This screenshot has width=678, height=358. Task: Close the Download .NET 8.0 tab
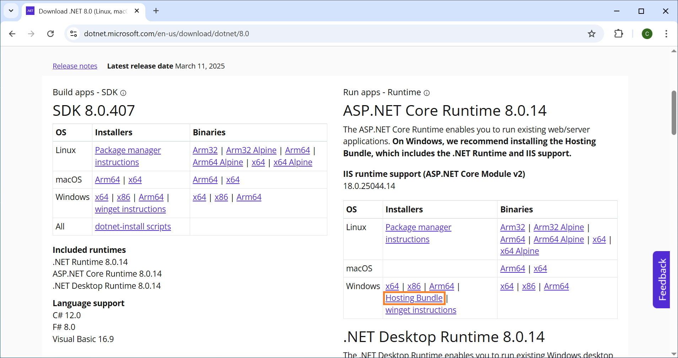pos(137,11)
